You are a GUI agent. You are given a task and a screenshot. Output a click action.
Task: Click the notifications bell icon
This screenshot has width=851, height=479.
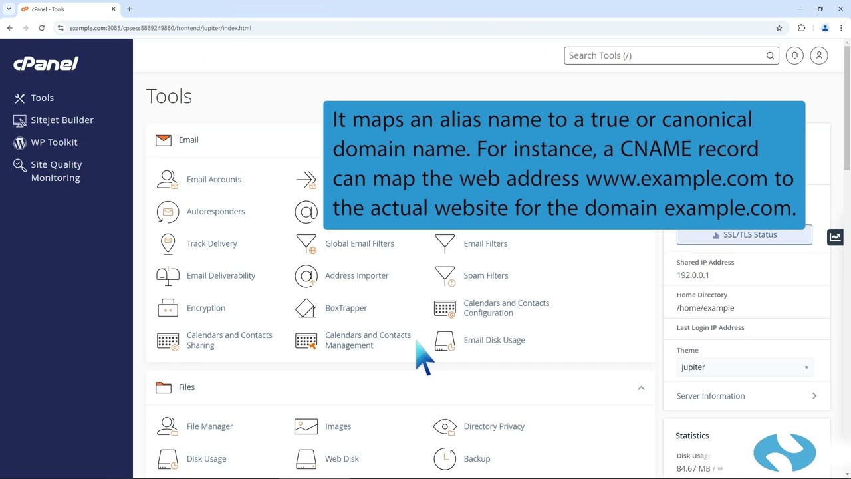coord(794,55)
